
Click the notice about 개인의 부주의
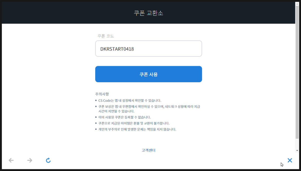click(x=137, y=129)
